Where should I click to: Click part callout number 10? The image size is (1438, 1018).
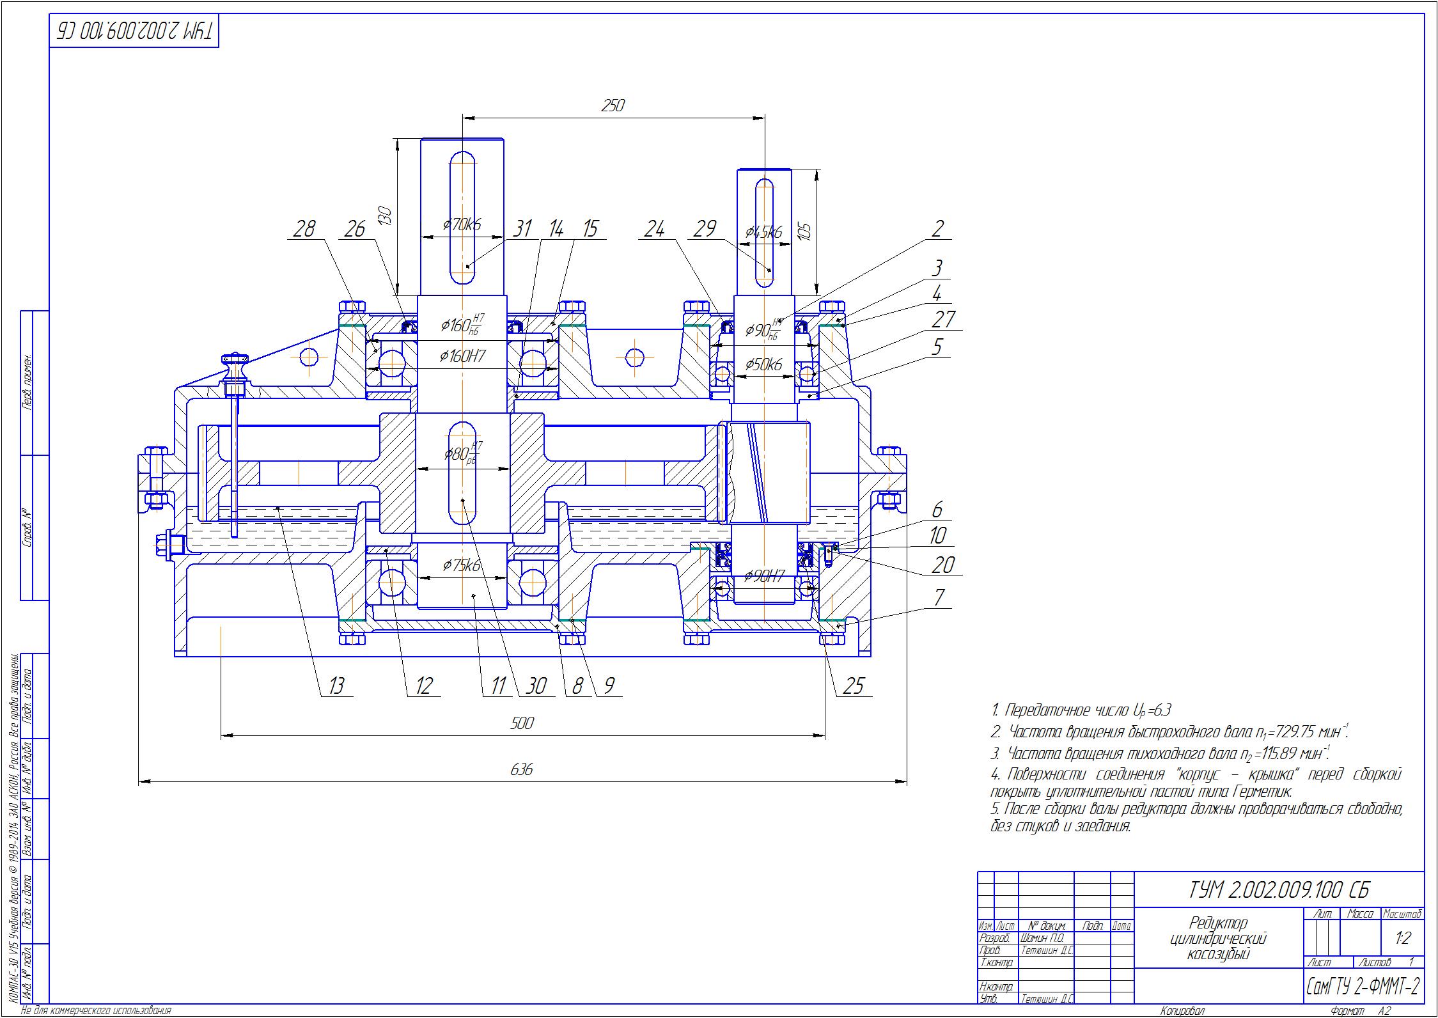(x=937, y=536)
